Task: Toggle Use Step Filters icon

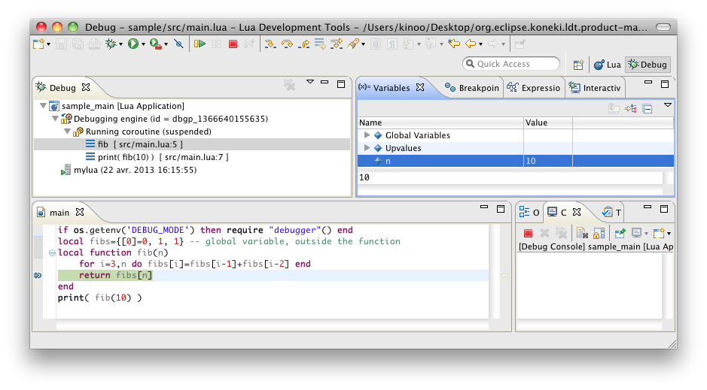Action: [337, 44]
